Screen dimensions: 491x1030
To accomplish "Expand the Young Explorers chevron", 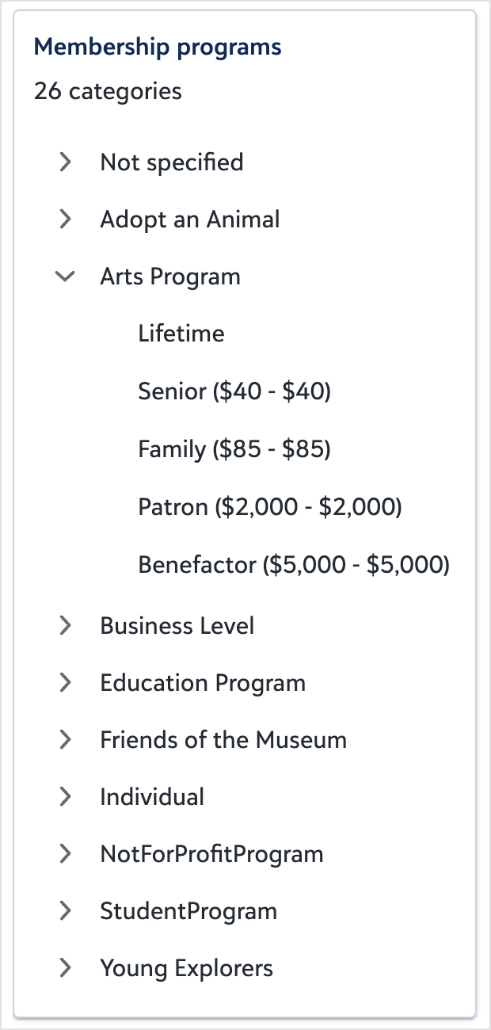I will (x=66, y=968).
